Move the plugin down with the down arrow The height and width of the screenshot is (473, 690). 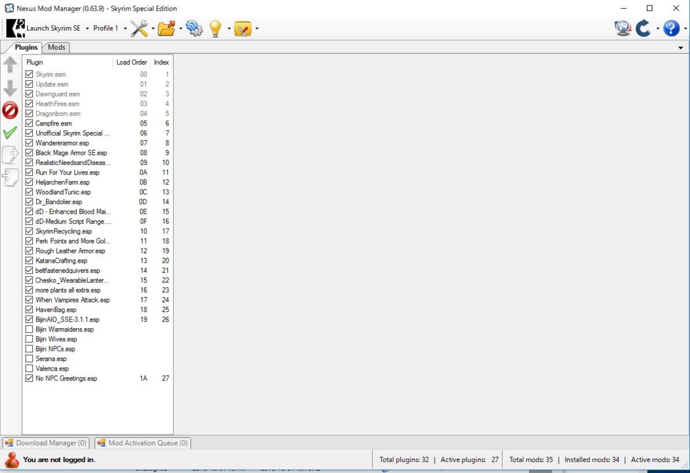(10, 88)
